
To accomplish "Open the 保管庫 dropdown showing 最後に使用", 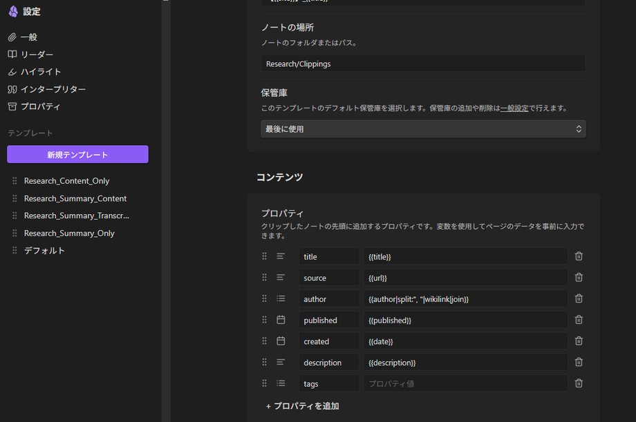I will [x=423, y=129].
